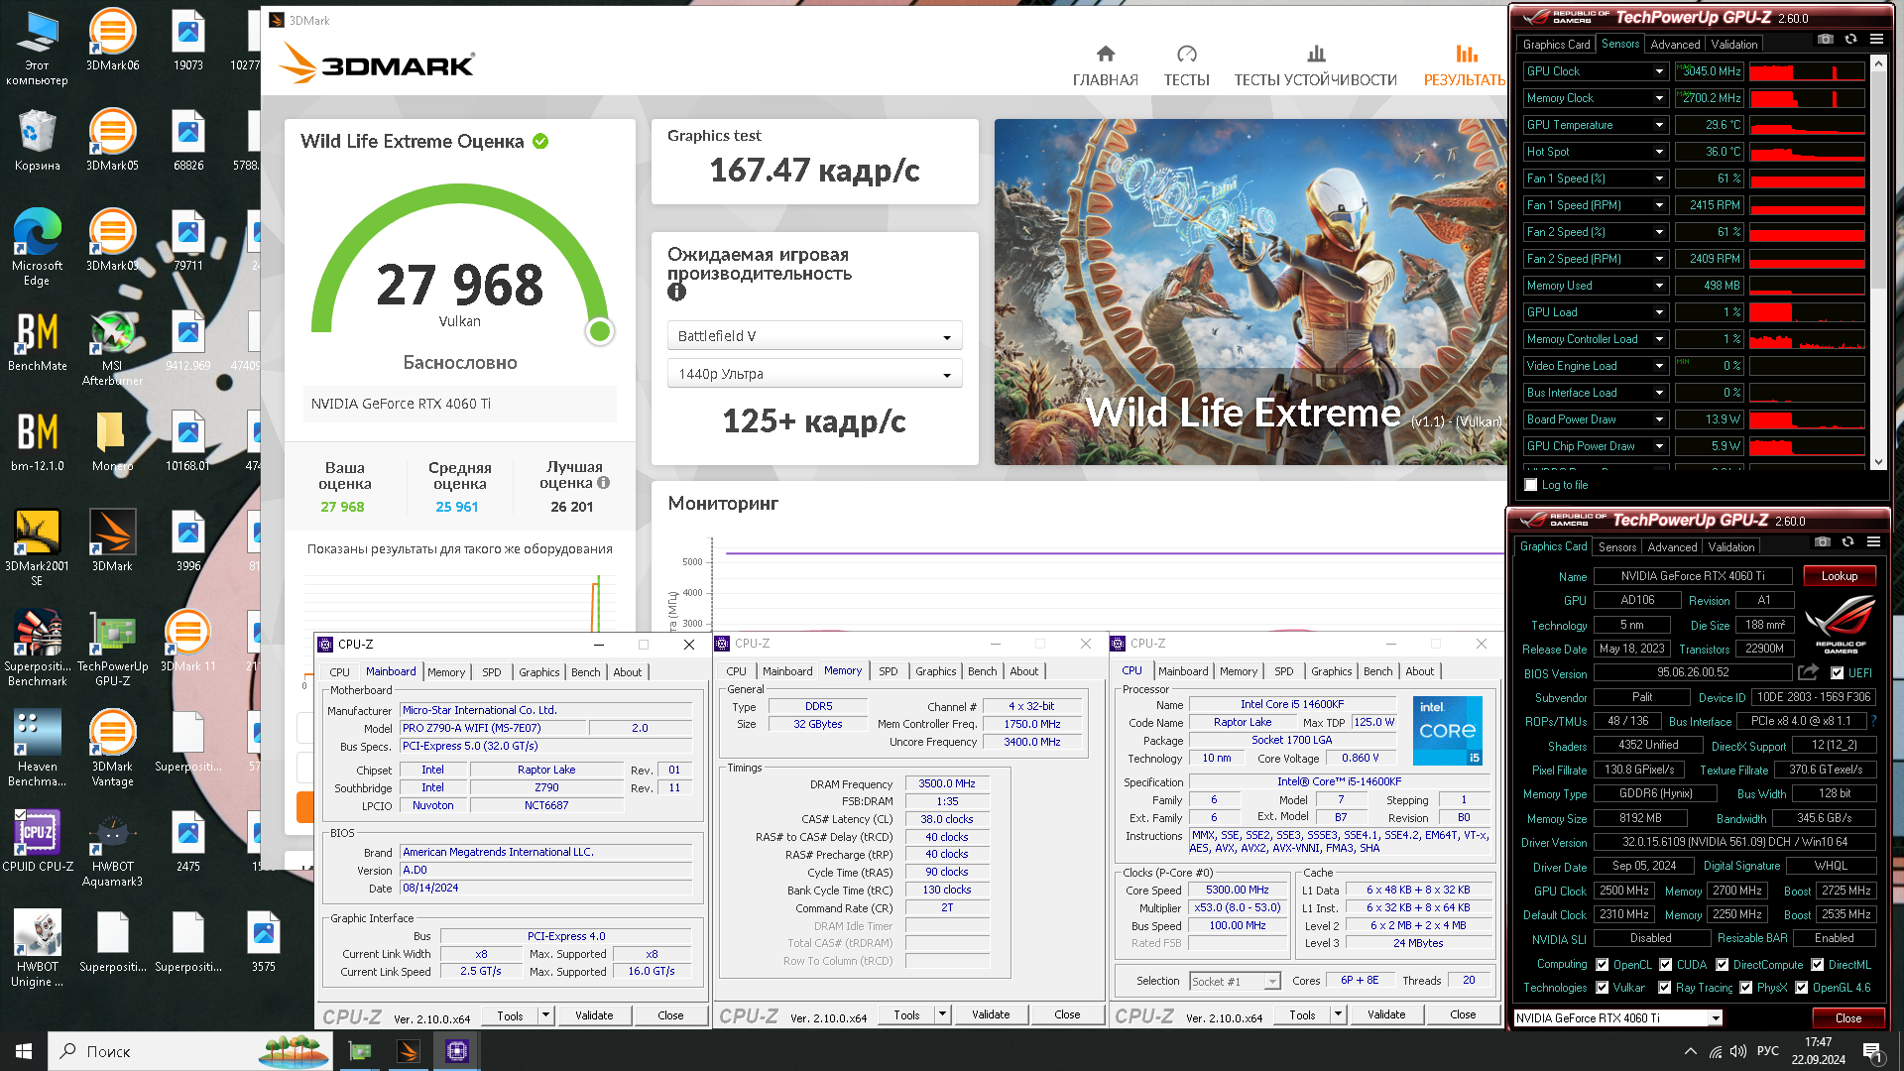Open the Windows Start menu
Screen dimensions: 1904x1071
24,1051
